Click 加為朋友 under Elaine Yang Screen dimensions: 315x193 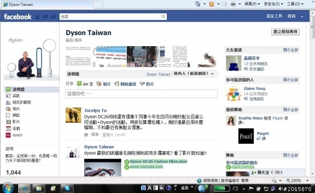[256, 99]
